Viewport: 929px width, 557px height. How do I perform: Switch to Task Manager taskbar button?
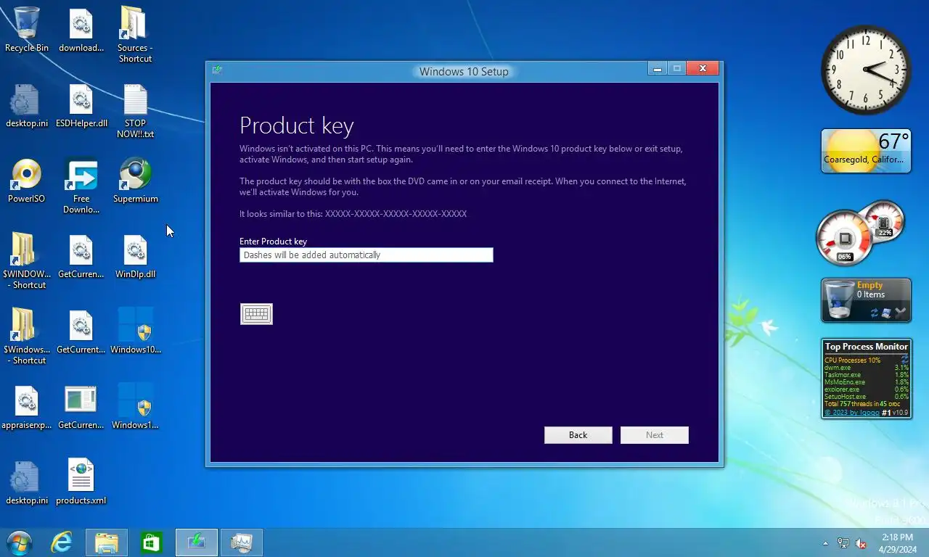[241, 542]
